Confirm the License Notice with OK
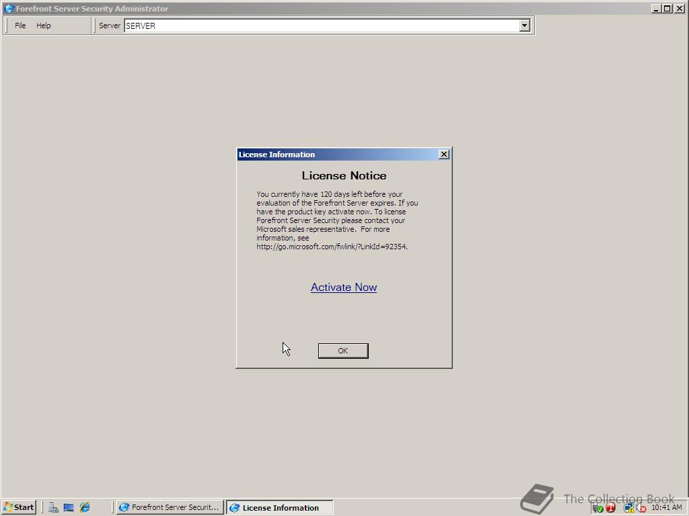This screenshot has width=689, height=516. [x=343, y=351]
